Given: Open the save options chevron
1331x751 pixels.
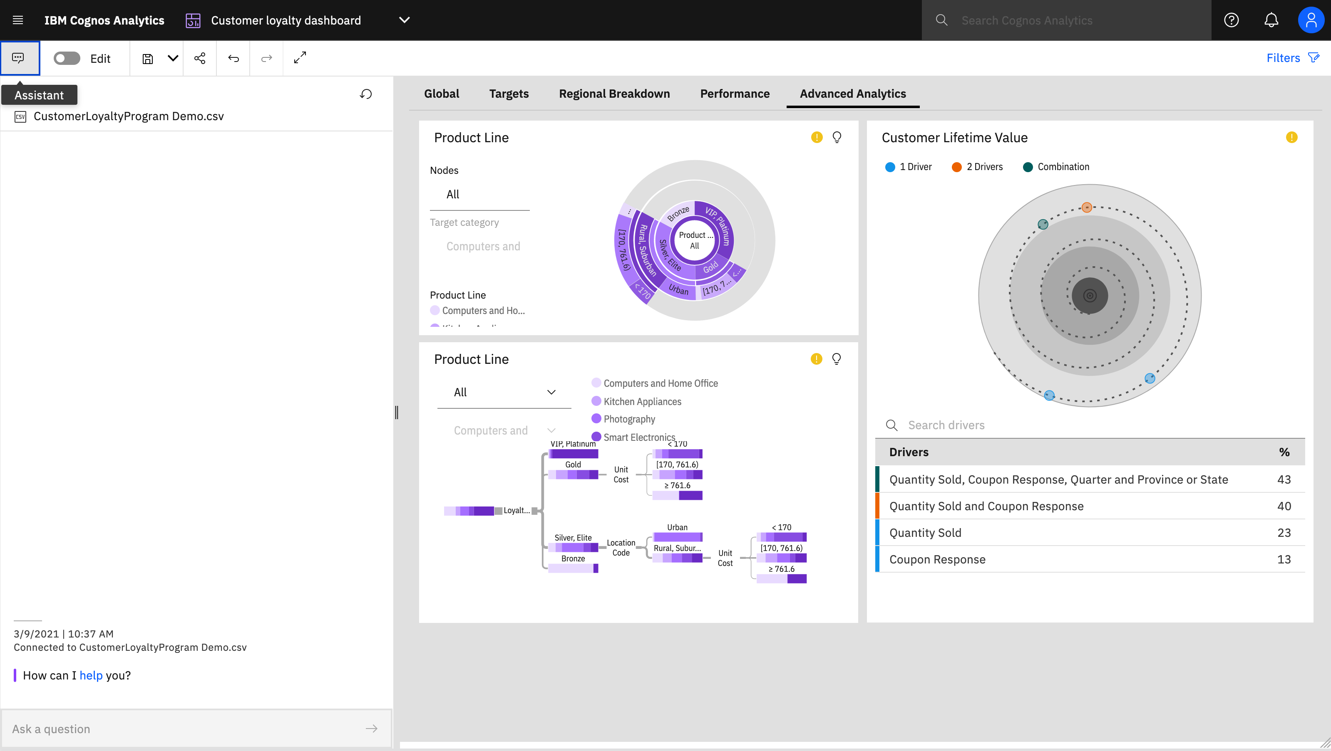Looking at the screenshot, I should (x=173, y=58).
